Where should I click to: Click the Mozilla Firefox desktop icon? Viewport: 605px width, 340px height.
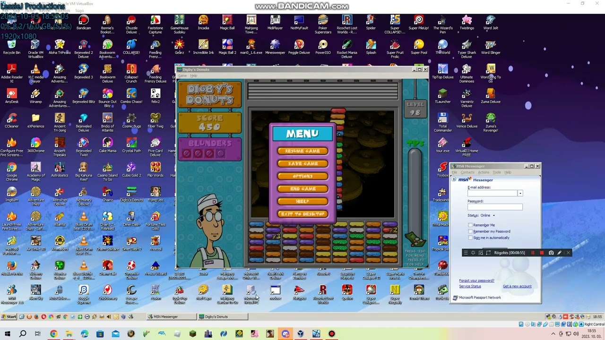[11, 268]
